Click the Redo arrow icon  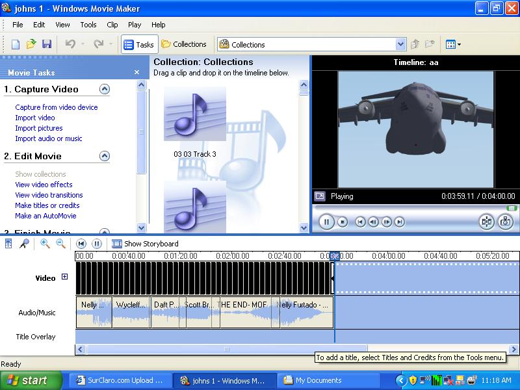(99, 44)
